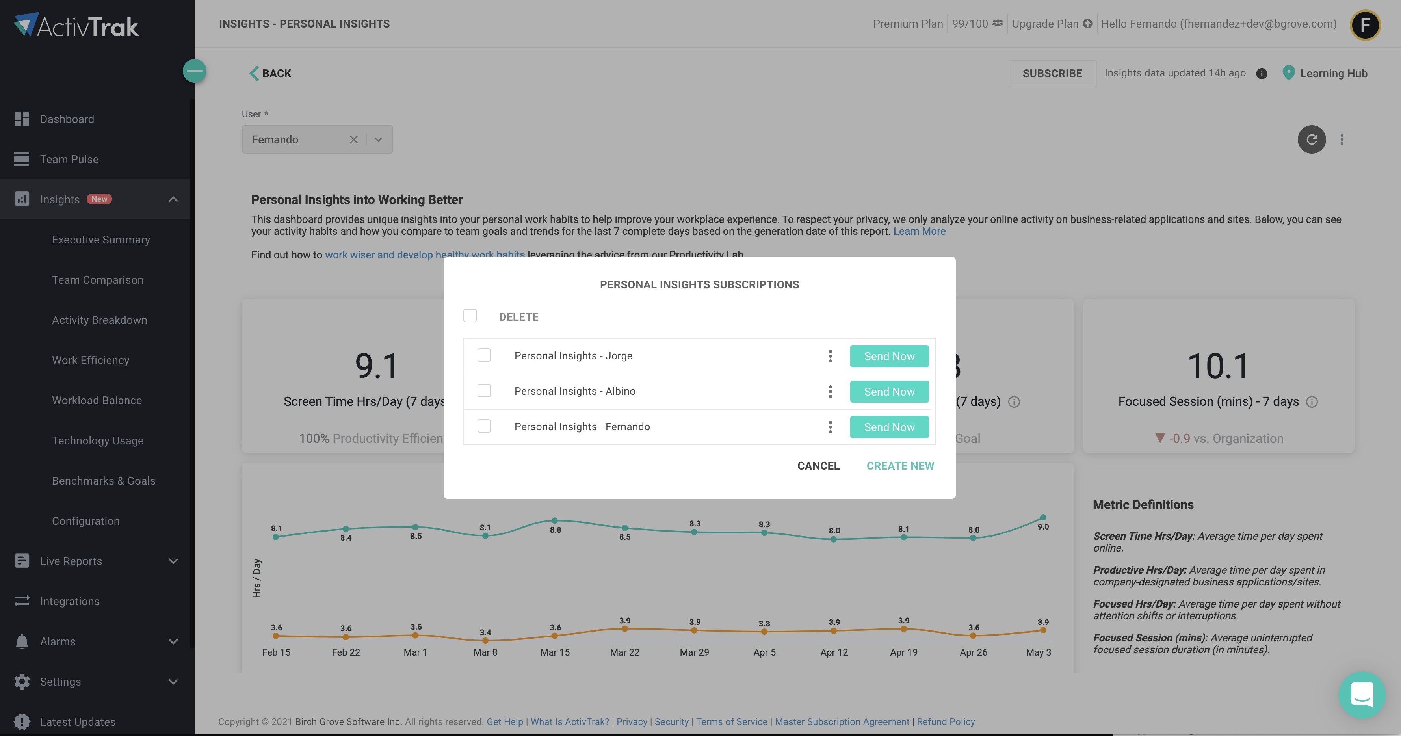The width and height of the screenshot is (1401, 736).
Task: Click the Upgrade Plan arrow icon
Action: pos(1088,23)
